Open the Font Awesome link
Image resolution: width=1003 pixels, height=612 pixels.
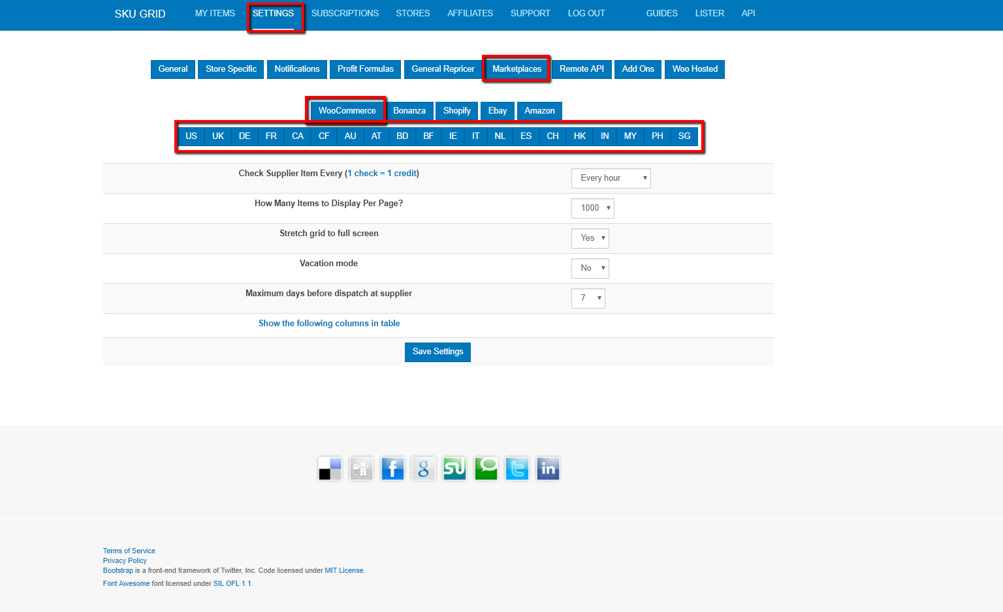point(127,583)
